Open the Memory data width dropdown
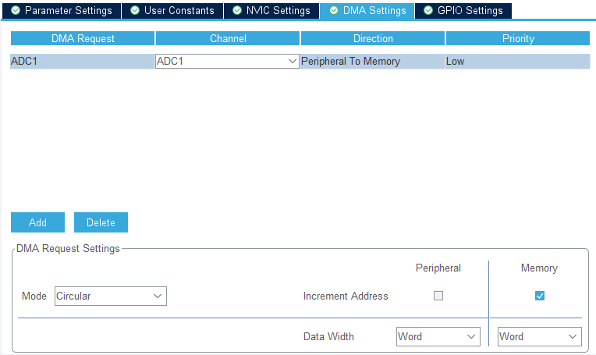Image resolution: width=596 pixels, height=355 pixels. 539,337
